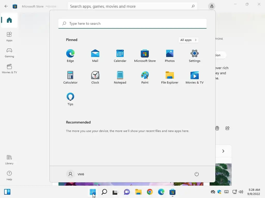This screenshot has width=265, height=198.
Task: Open Task View on the taskbar
Action: pos(115,192)
